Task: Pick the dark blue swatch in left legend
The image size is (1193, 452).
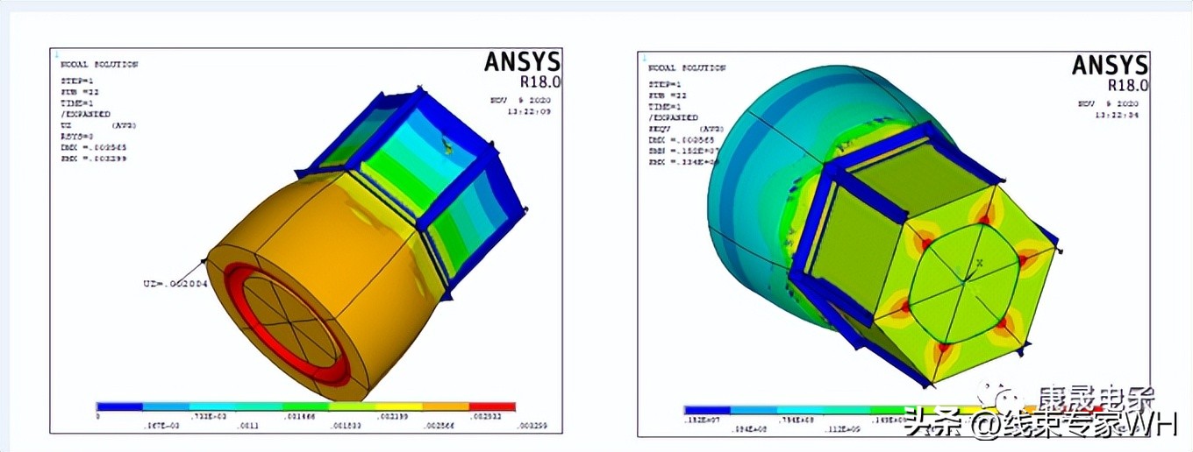Action: pos(119,407)
